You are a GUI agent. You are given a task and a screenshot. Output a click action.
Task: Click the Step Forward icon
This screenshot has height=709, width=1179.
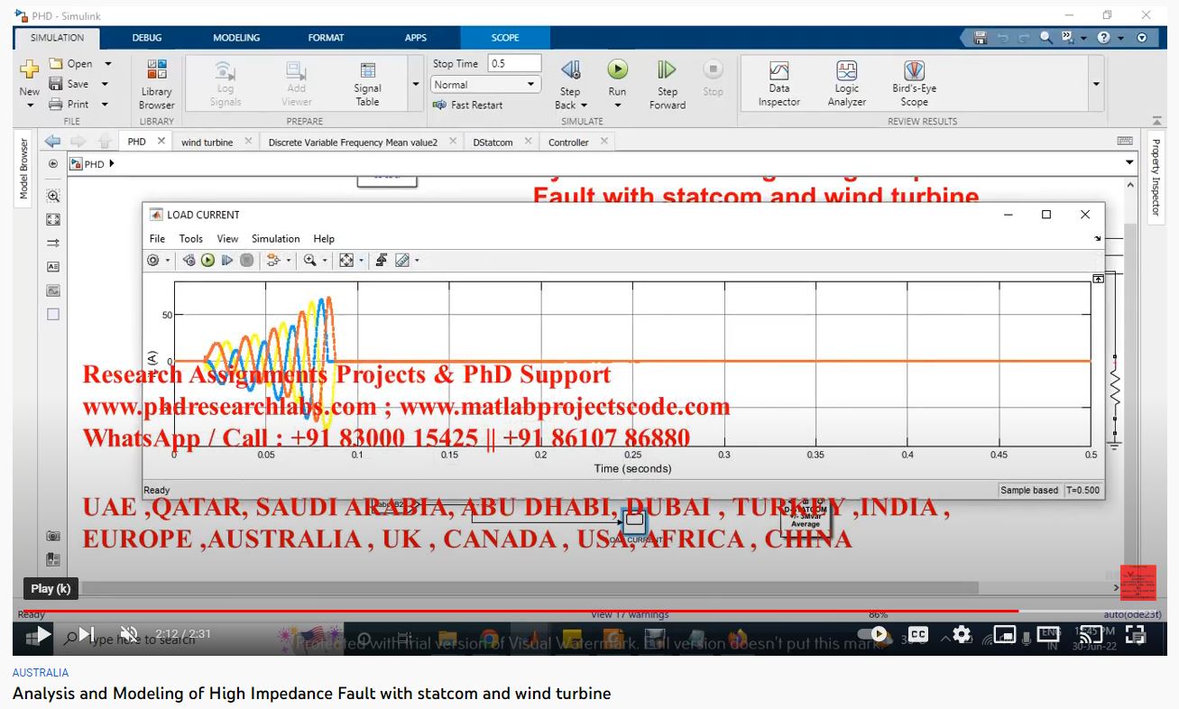667,69
